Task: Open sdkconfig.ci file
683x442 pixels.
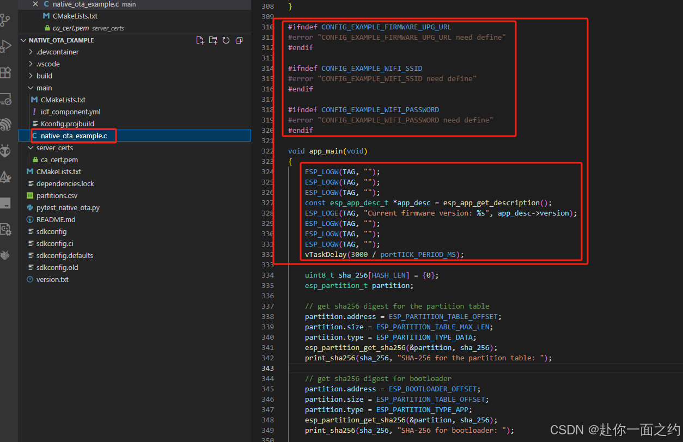Action: [54, 244]
